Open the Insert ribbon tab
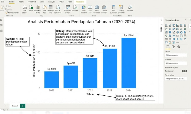 [21, 2]
